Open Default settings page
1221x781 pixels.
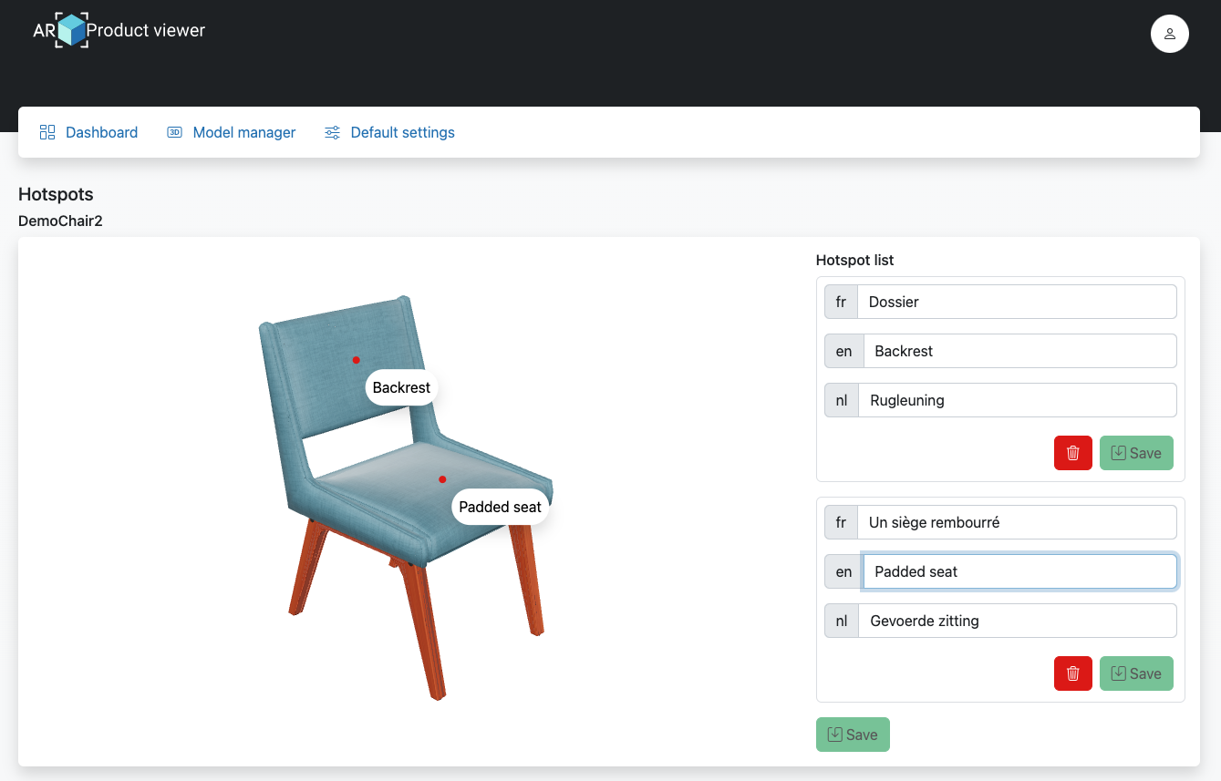402,132
